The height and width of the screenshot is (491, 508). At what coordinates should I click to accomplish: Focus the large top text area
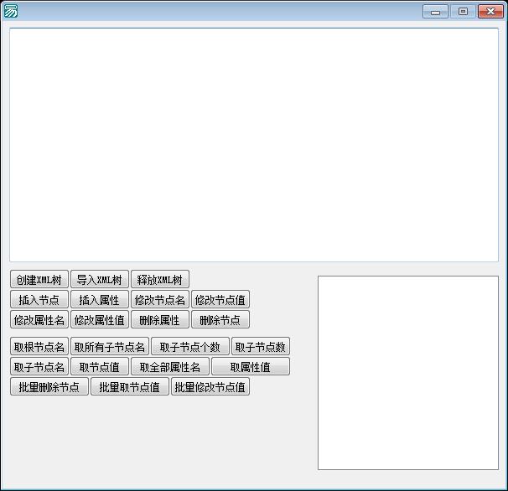click(x=254, y=145)
